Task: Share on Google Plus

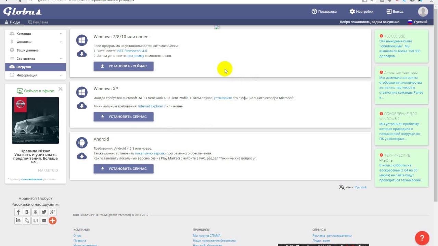Action: point(52,212)
